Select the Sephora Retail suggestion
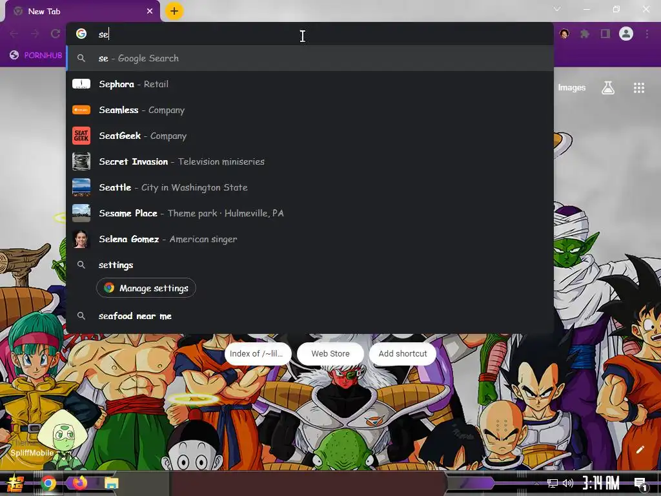This screenshot has width=661, height=496. (x=310, y=84)
